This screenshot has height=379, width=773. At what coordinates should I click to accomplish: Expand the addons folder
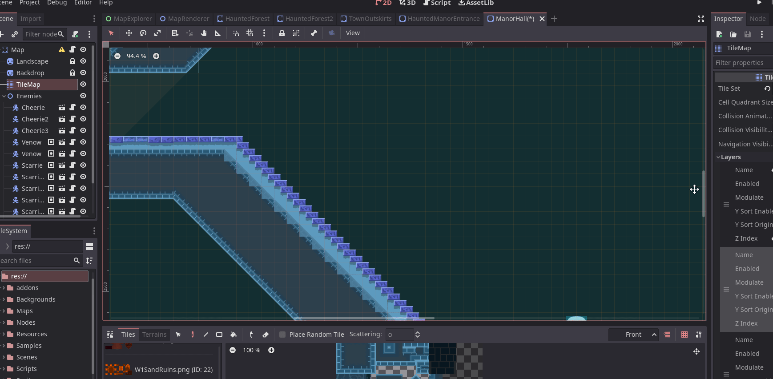coord(4,288)
